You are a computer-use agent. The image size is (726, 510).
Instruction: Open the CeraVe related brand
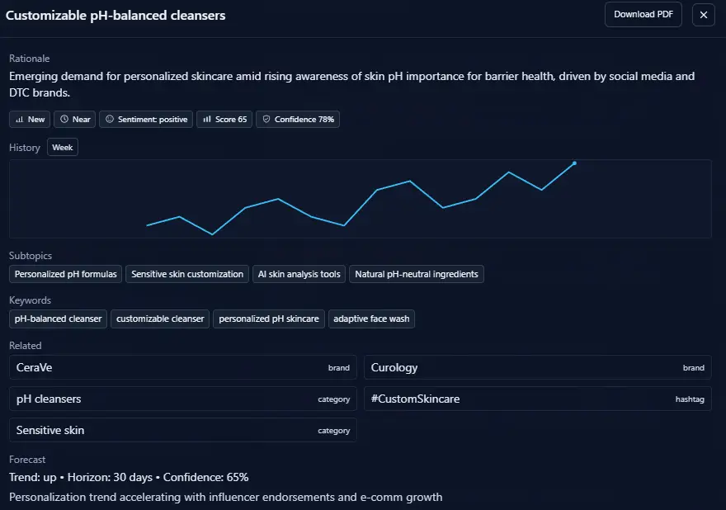[x=182, y=367]
